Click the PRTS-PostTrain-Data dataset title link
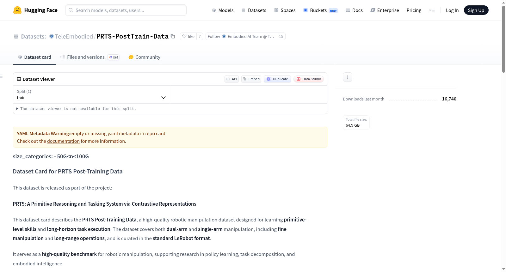This screenshot has width=506, height=272. 133,36
